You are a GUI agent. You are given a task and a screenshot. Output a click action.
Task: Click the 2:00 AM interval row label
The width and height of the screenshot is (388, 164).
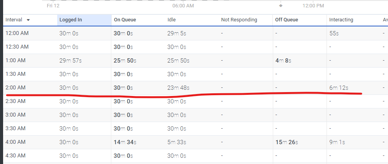click(16, 87)
